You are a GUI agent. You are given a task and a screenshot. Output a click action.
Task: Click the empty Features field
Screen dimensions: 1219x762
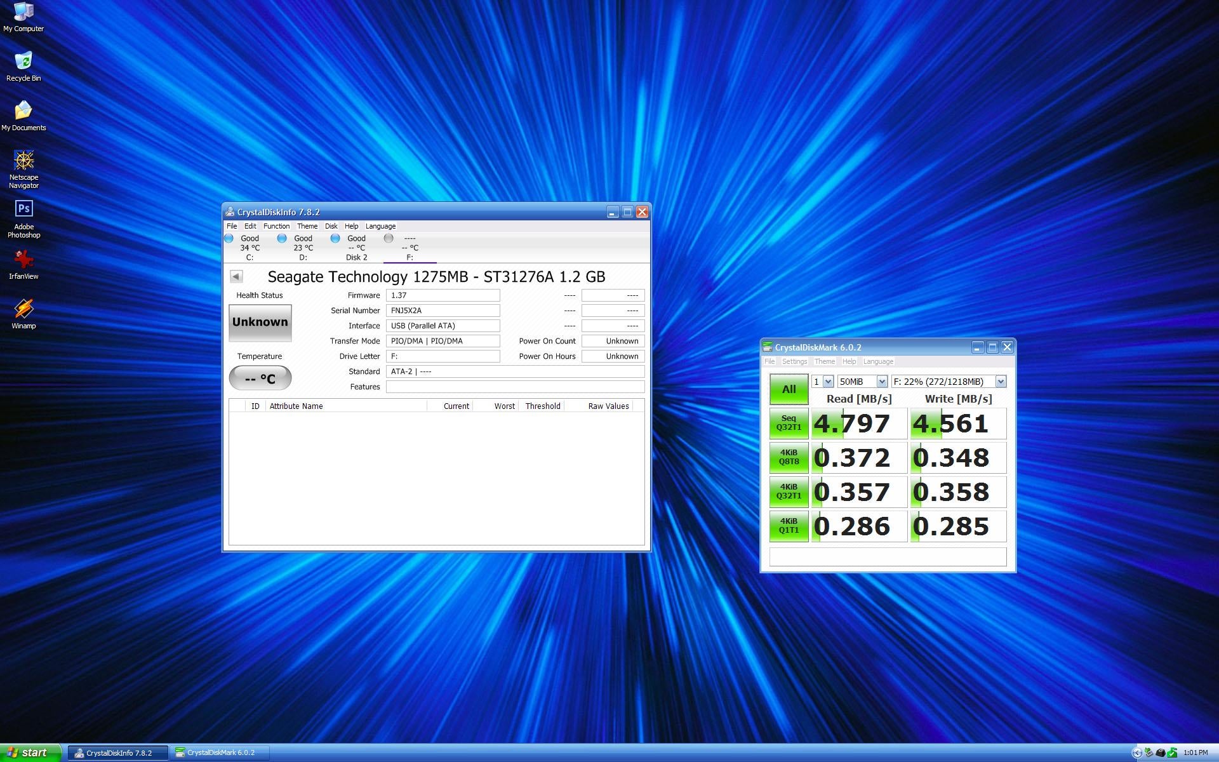tap(515, 387)
